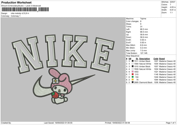
Task: Select the red color swatch in stop 6
Action: [133, 74]
